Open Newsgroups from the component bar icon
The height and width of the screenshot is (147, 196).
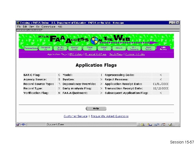(x=157, y=124)
